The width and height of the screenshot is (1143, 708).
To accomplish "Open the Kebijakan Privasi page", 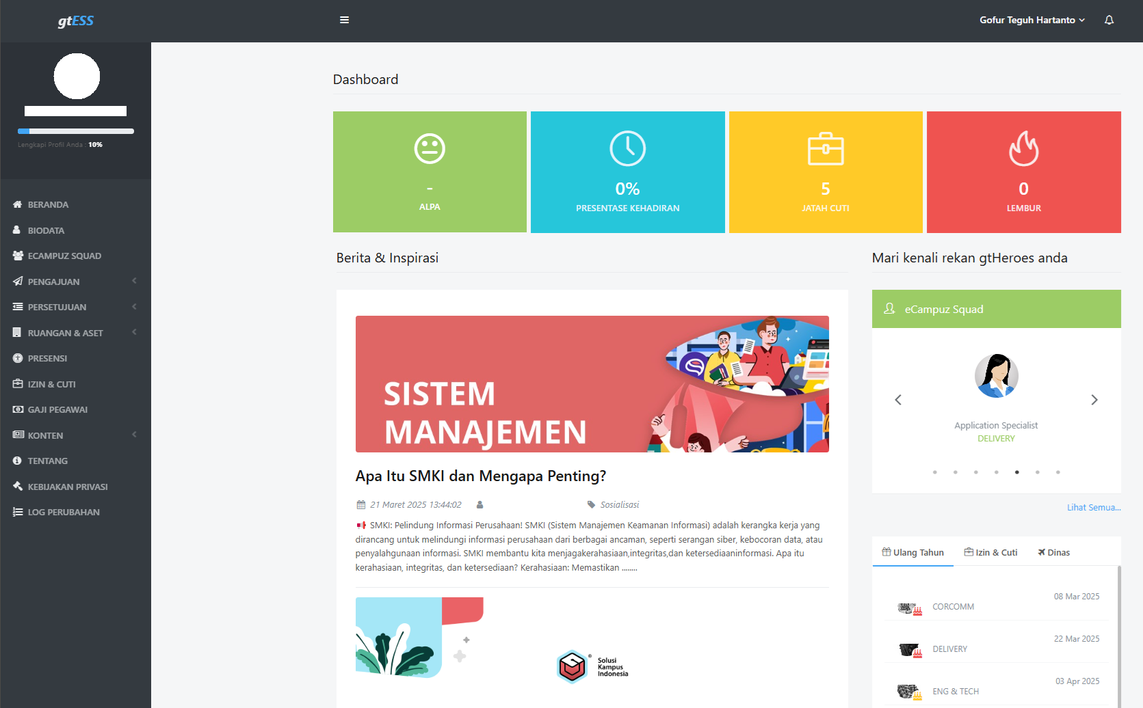I will [x=67, y=487].
